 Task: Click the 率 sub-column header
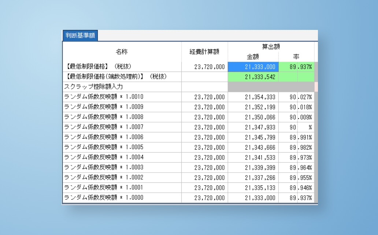pos(296,57)
